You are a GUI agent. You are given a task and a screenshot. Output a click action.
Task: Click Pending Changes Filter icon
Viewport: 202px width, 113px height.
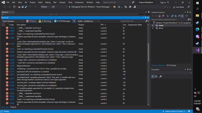tap(168, 16)
